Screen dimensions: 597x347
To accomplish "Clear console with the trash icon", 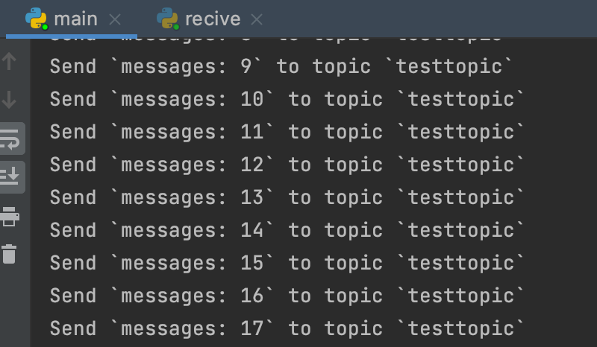I will tap(10, 254).
